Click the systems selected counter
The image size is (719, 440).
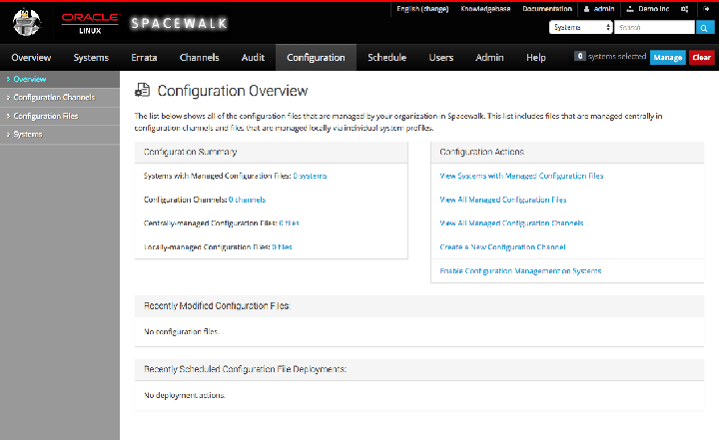610,57
